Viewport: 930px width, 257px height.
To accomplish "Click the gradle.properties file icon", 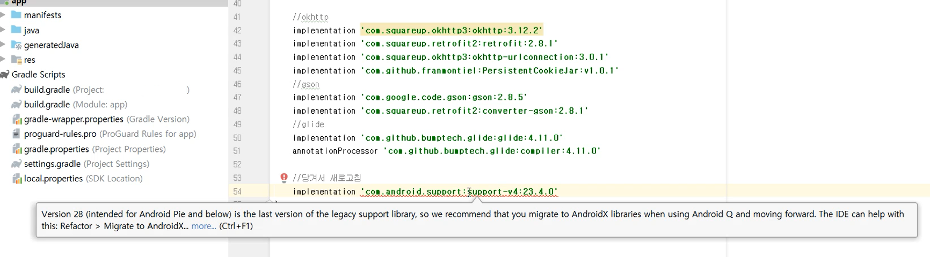I will coord(17,149).
